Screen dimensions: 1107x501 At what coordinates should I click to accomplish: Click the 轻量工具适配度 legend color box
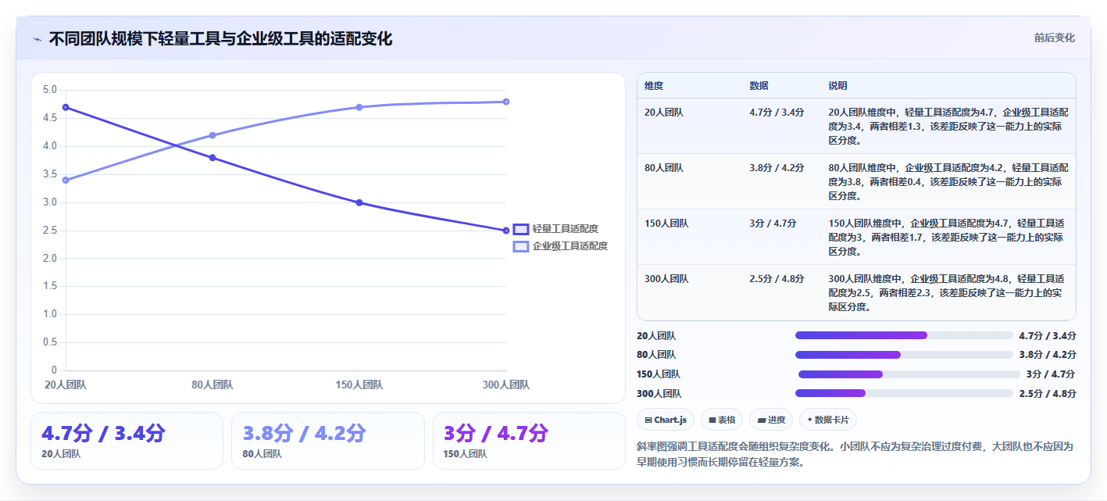pos(520,229)
